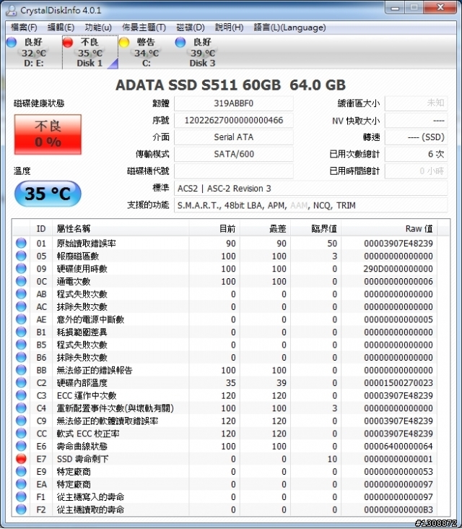
Task: Select the Disk 3 tab
Action: pos(202,52)
